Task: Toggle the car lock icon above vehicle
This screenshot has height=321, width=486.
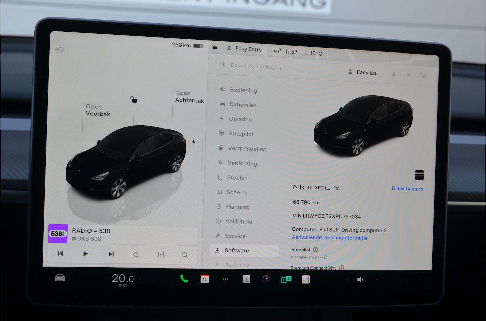Action: 133,100
